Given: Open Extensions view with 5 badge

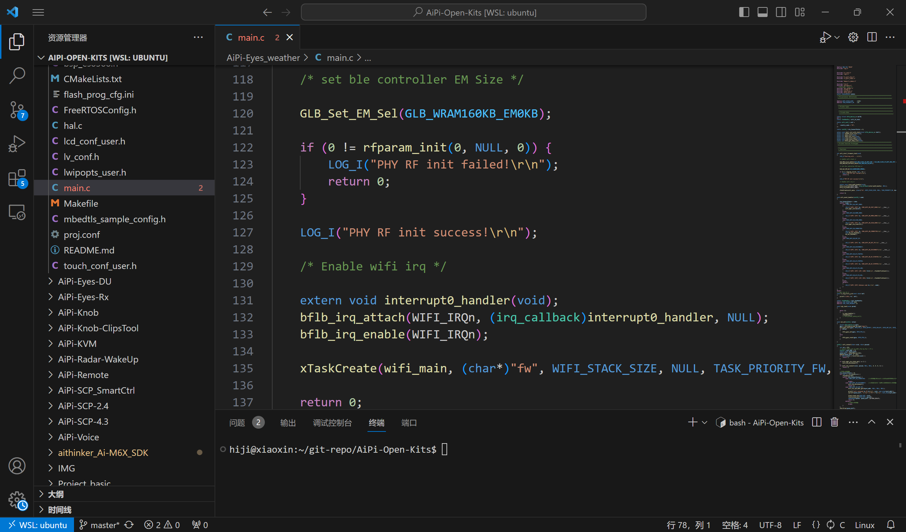Looking at the screenshot, I should pos(17,178).
